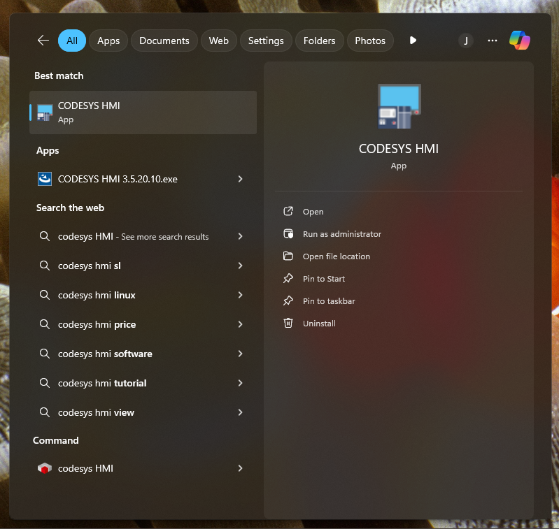The image size is (559, 529).
Task: Click the pin icon next to Pin to taskbar
Action: click(288, 301)
